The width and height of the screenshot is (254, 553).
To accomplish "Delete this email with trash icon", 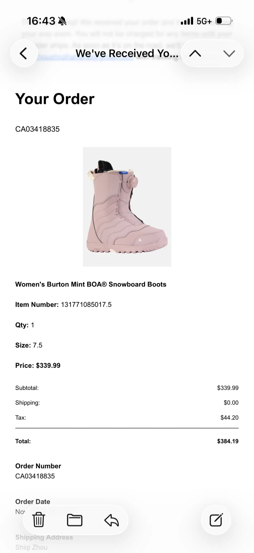I will click(x=39, y=520).
